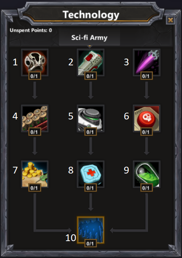182x258 pixels.
Task: Click the Technology title banner
Action: tap(91, 15)
